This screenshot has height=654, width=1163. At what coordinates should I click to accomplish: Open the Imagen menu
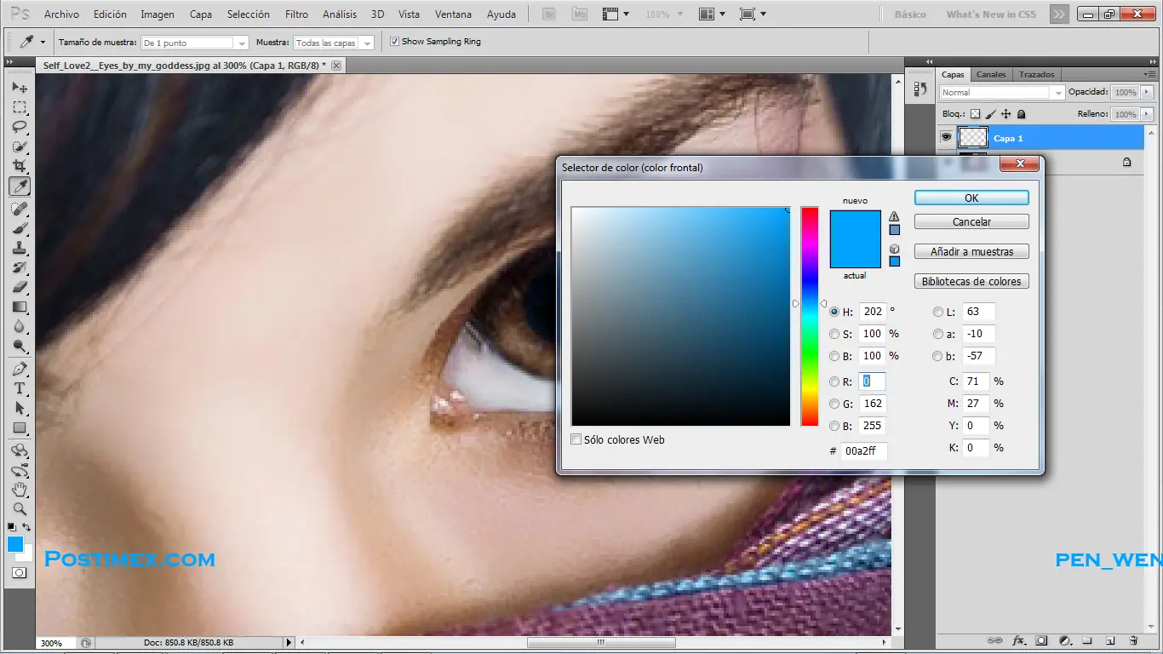[158, 14]
